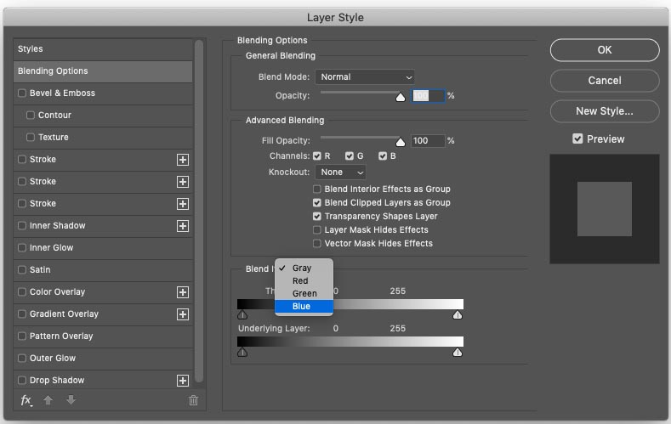Image resolution: width=671 pixels, height=424 pixels.
Task: Click the Fill Opacity slider handle
Action: click(x=400, y=142)
